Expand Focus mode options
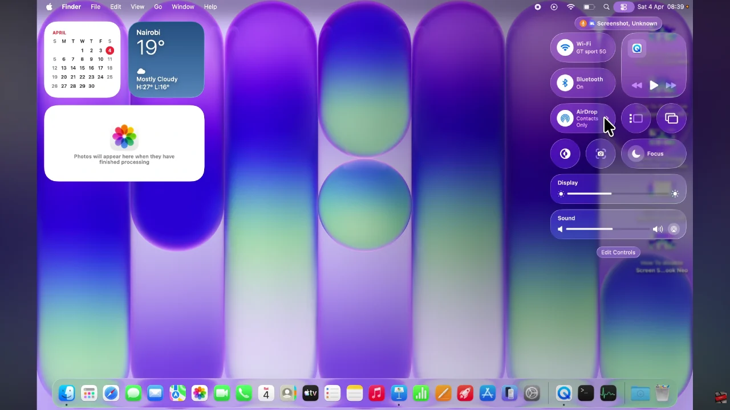The image size is (730, 410). click(x=654, y=154)
